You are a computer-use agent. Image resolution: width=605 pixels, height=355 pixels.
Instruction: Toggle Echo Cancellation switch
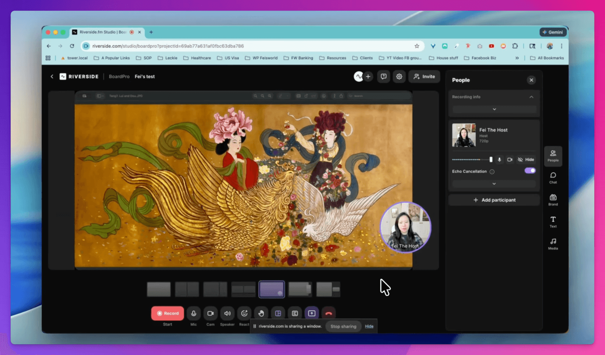[x=530, y=171]
